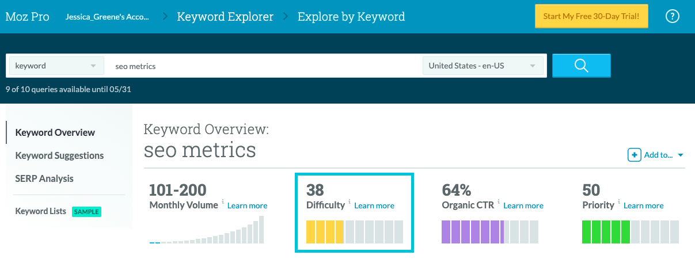This screenshot has width=695, height=259.
Task: Learn more about Monthly Volume
Action: click(248, 205)
